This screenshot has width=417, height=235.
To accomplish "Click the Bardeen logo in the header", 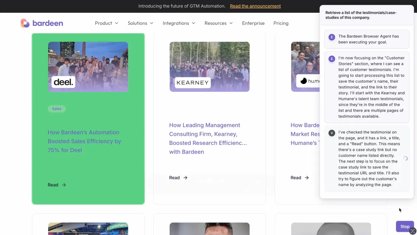I will [42, 23].
